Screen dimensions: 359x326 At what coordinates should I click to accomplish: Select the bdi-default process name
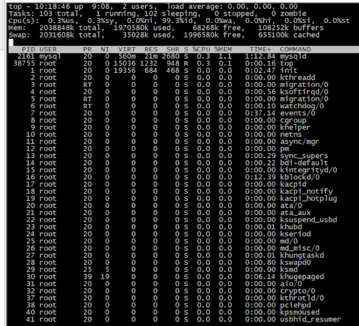(304, 163)
